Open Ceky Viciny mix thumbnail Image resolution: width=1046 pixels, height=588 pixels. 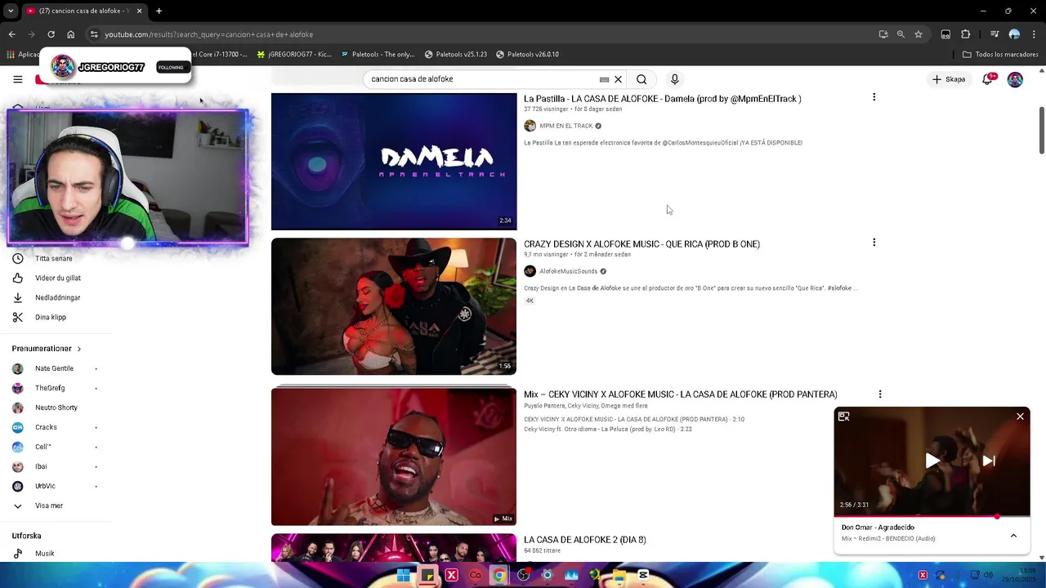pyautogui.click(x=394, y=457)
